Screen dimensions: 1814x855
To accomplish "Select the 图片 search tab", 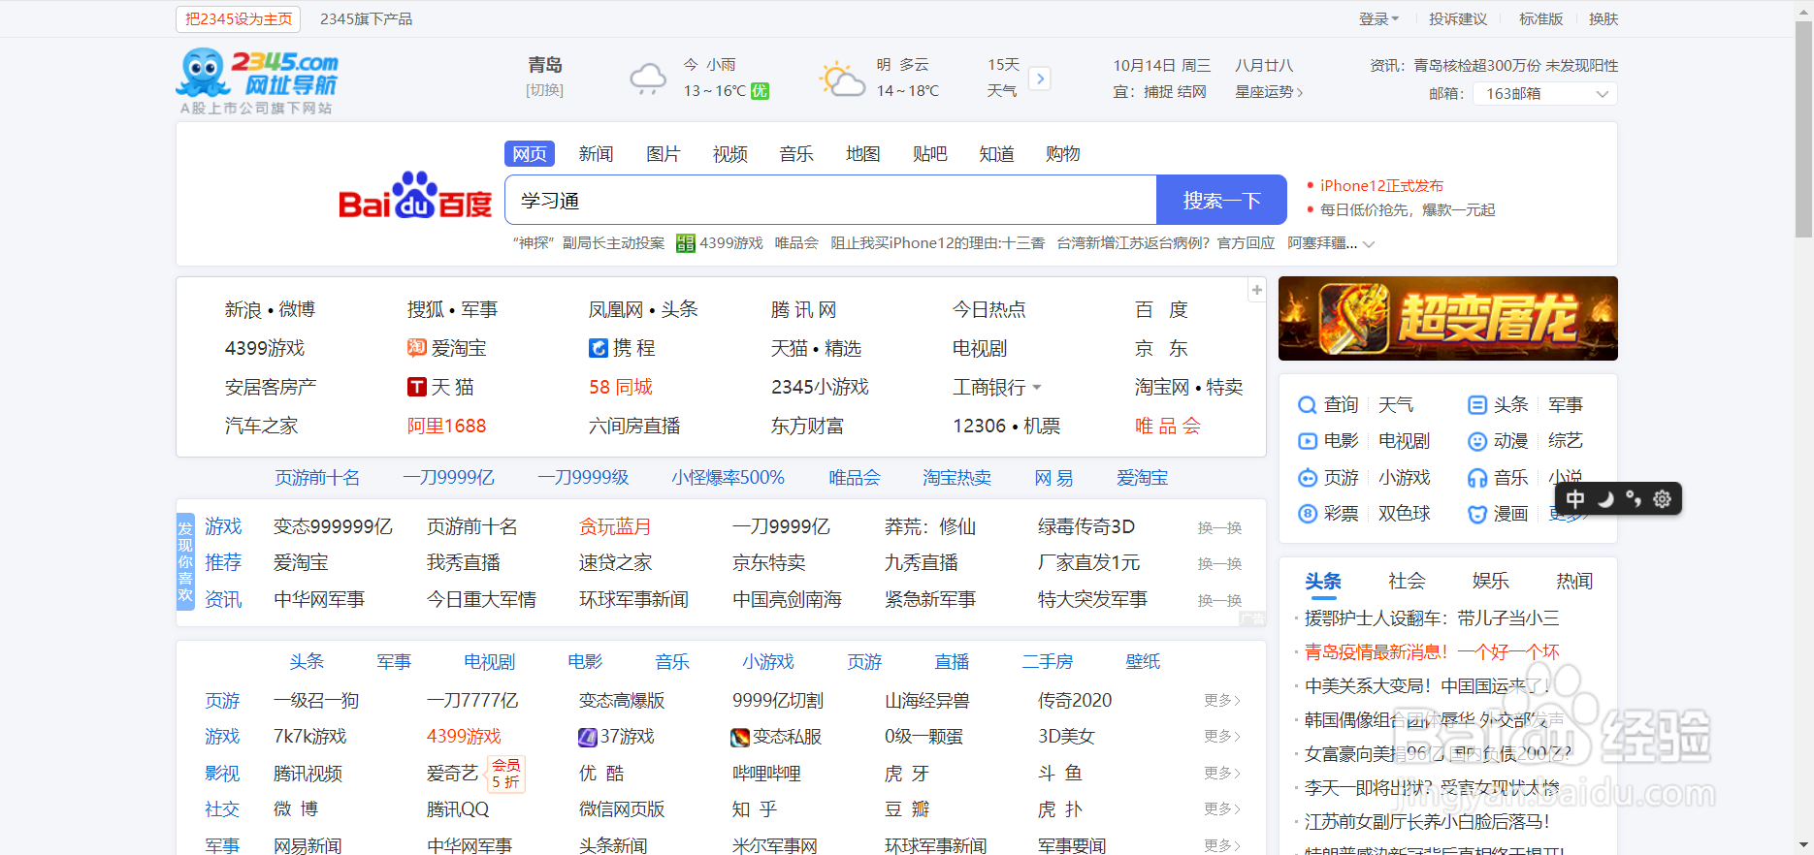I will (x=664, y=154).
